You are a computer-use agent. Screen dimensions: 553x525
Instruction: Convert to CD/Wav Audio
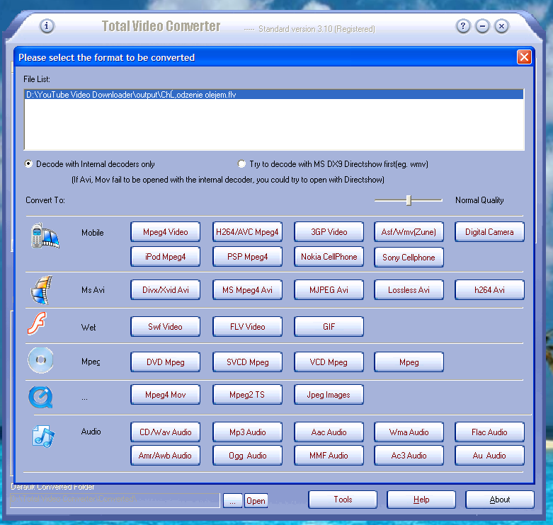166,432
